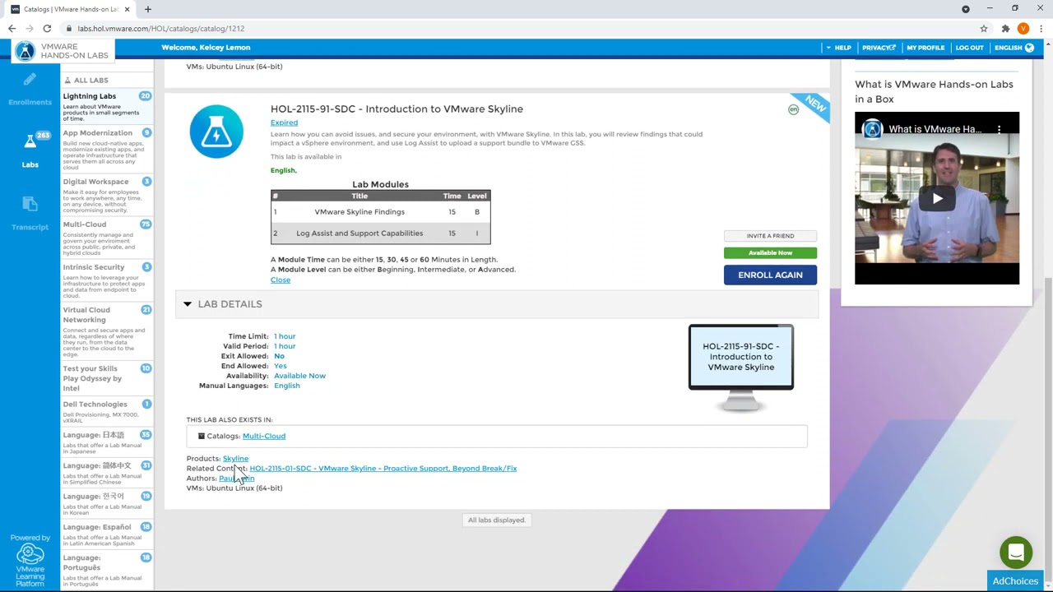Image resolution: width=1053 pixels, height=592 pixels.
Task: Click the video channel logo icon
Action: (x=872, y=129)
